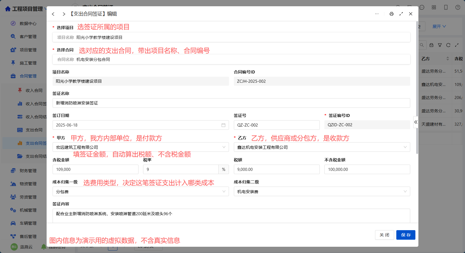Click the mobile device icon in top bar

click(446, 7)
